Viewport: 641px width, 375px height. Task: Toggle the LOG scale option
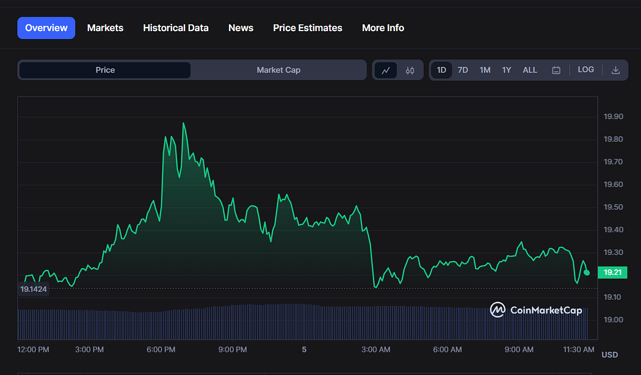coord(585,70)
